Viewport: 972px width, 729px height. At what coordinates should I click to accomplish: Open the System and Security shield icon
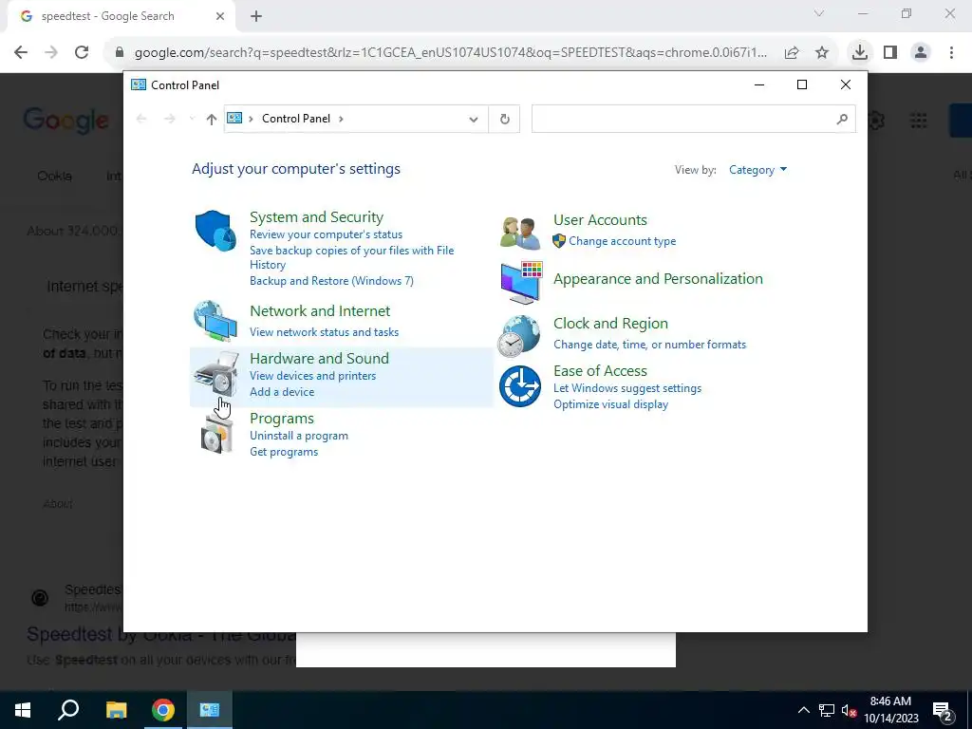point(215,231)
